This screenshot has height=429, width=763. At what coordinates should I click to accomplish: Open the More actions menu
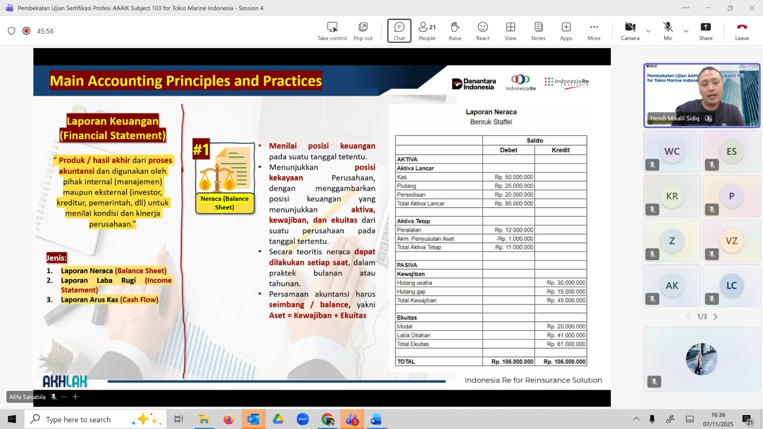pyautogui.click(x=594, y=31)
